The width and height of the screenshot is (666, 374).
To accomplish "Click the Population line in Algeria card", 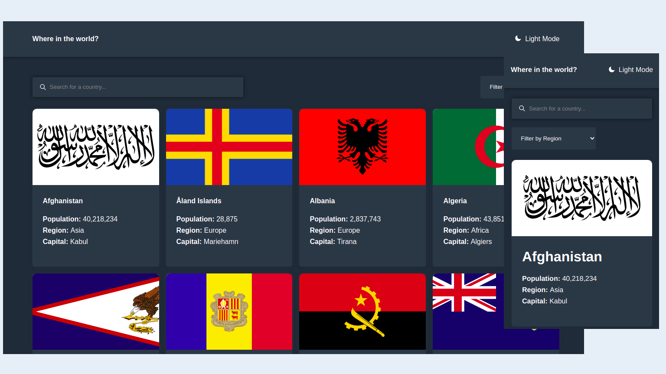I will 473,219.
